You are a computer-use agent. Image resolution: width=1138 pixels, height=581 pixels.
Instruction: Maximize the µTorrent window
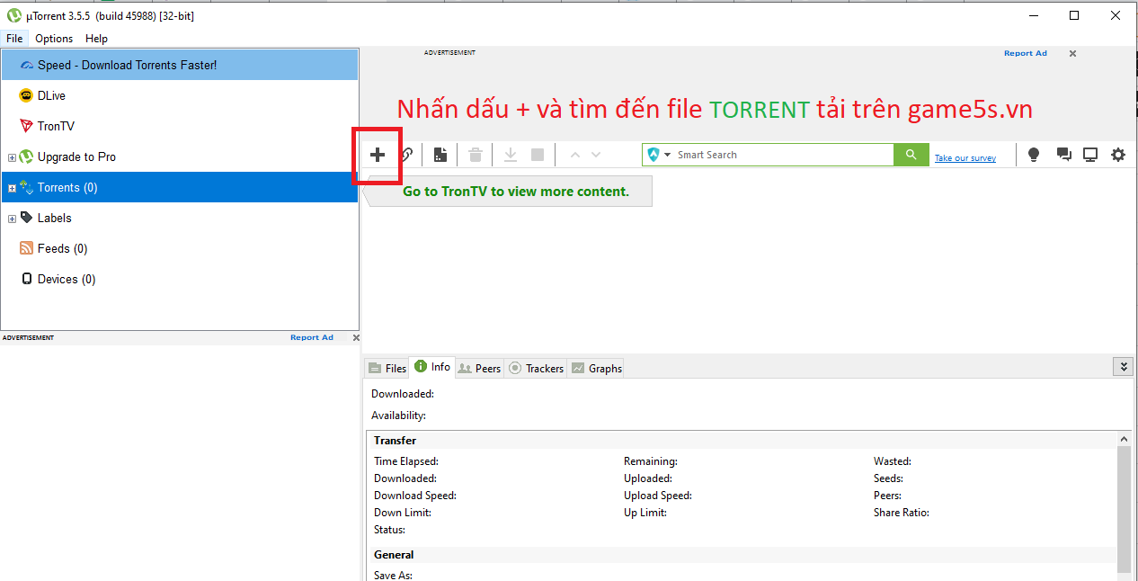[x=1074, y=15]
